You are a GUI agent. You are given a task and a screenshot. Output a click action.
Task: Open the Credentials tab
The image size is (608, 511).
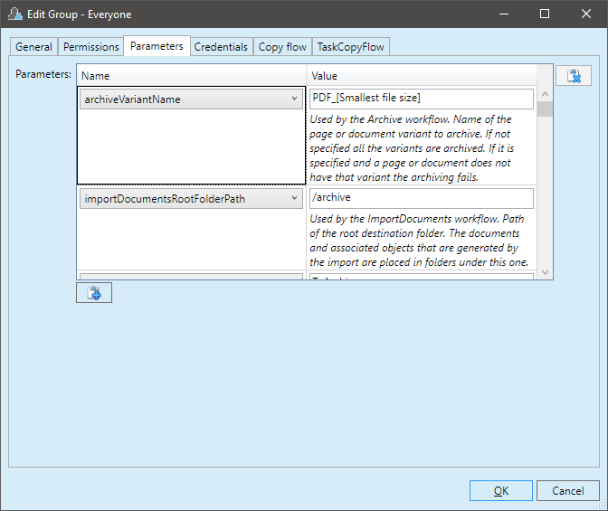click(x=221, y=47)
